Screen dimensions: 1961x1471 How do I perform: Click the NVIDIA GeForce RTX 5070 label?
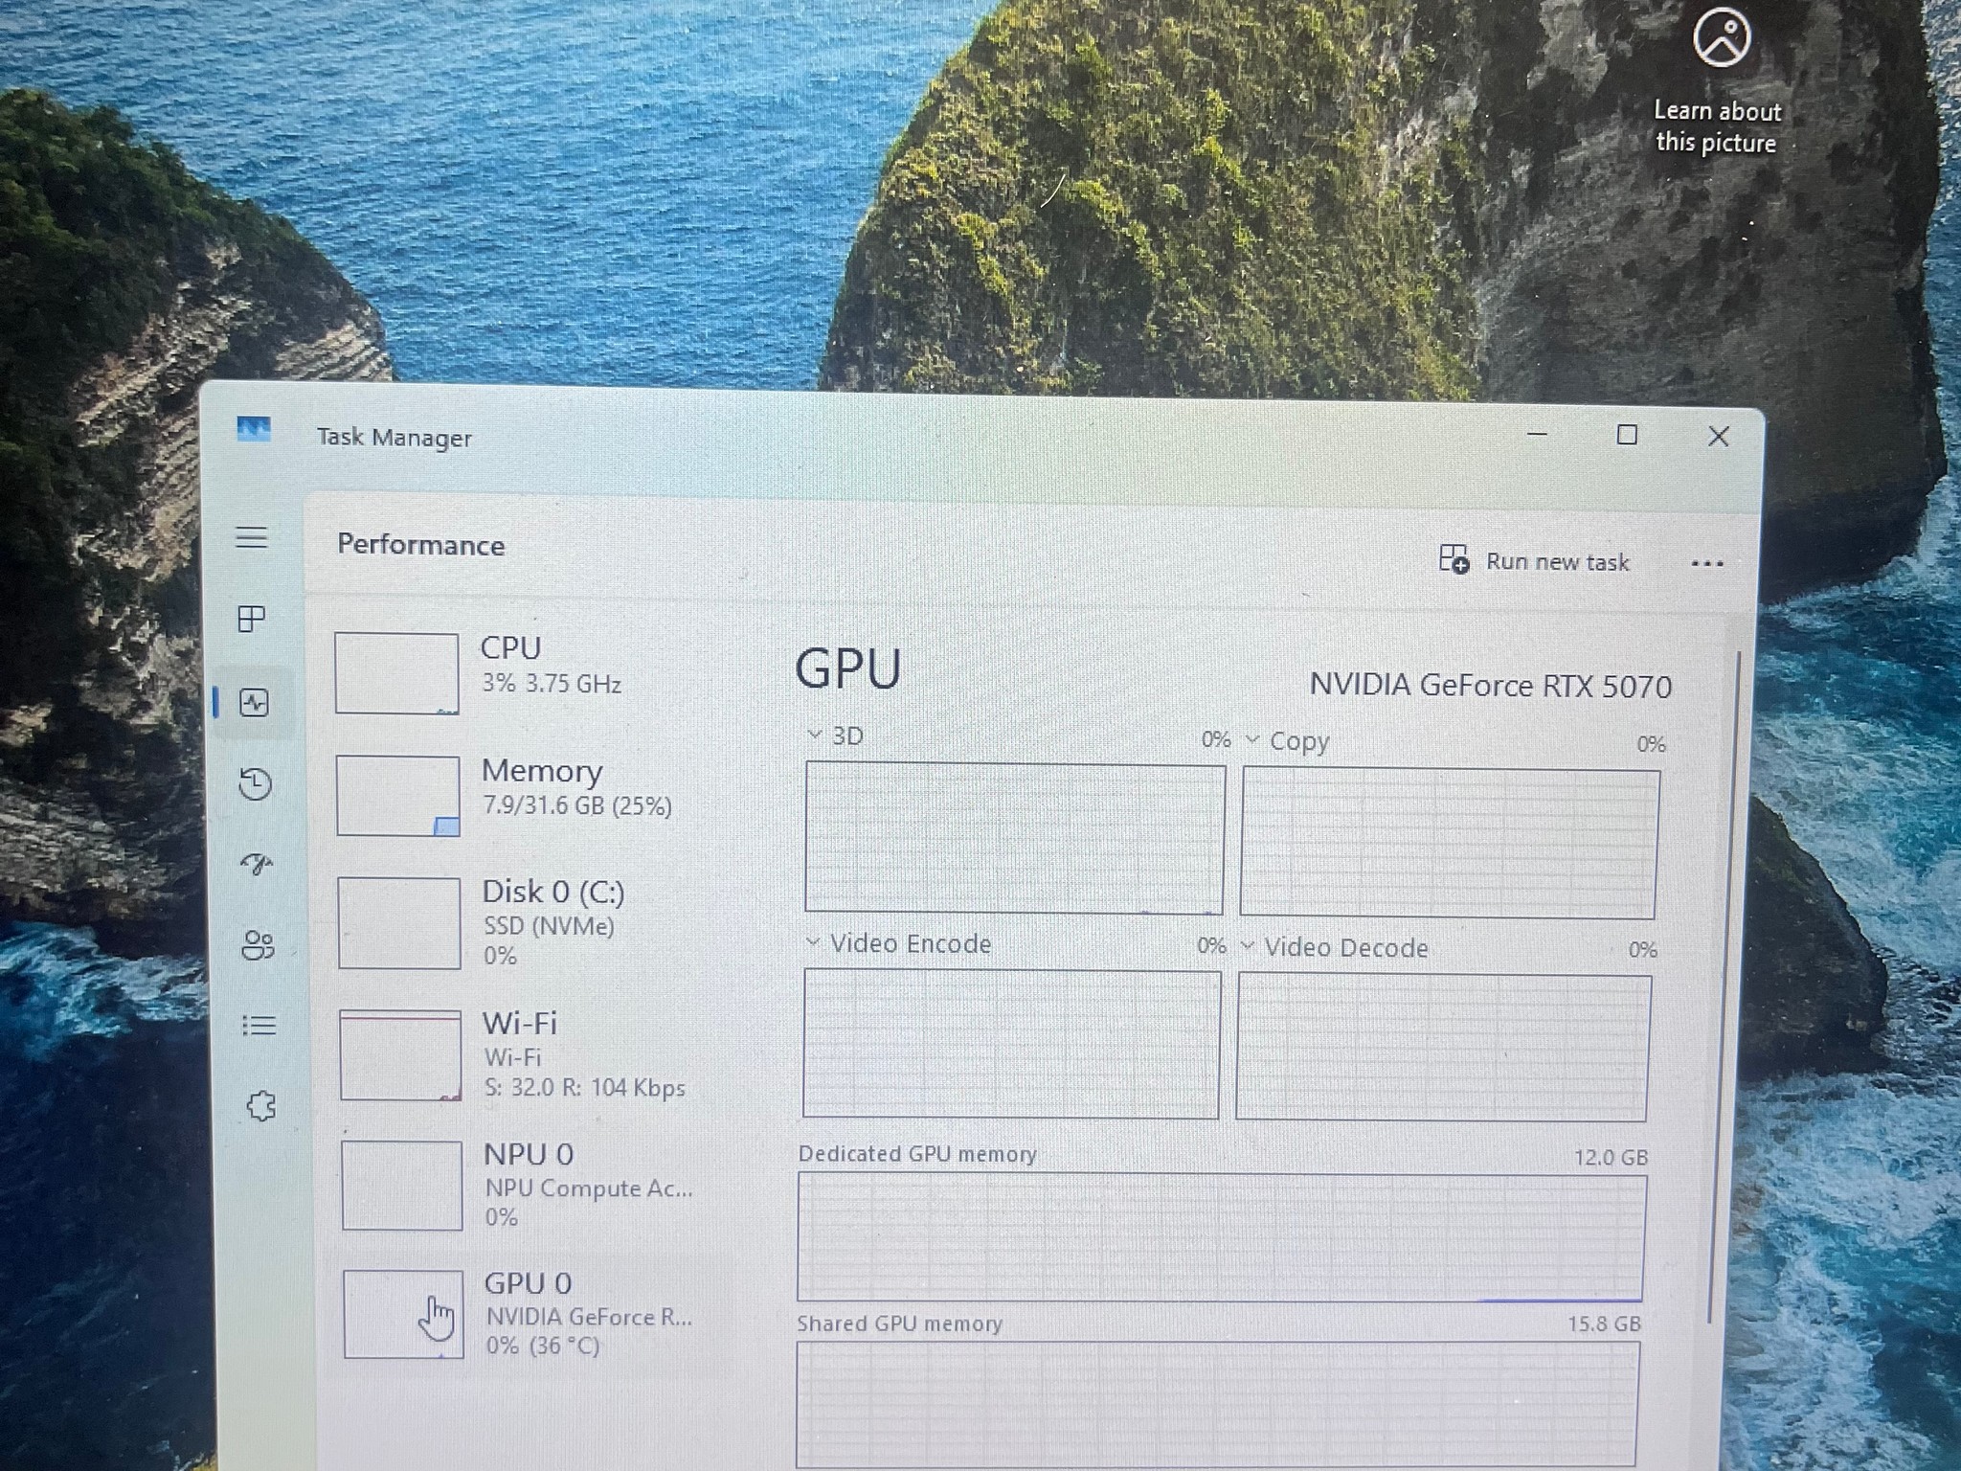coord(1491,686)
